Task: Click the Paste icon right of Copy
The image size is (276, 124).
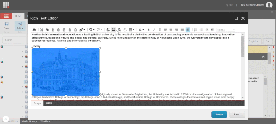Action: click(53, 30)
